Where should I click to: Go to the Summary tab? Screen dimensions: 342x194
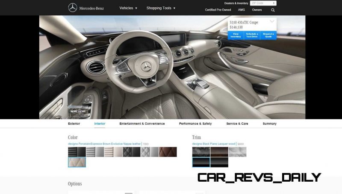coord(270,124)
